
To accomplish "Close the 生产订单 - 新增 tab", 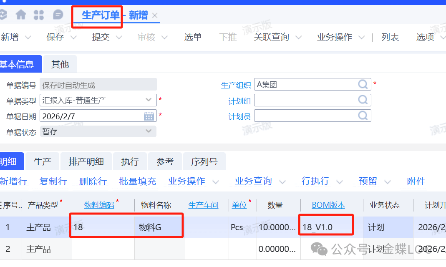I will (155, 15).
